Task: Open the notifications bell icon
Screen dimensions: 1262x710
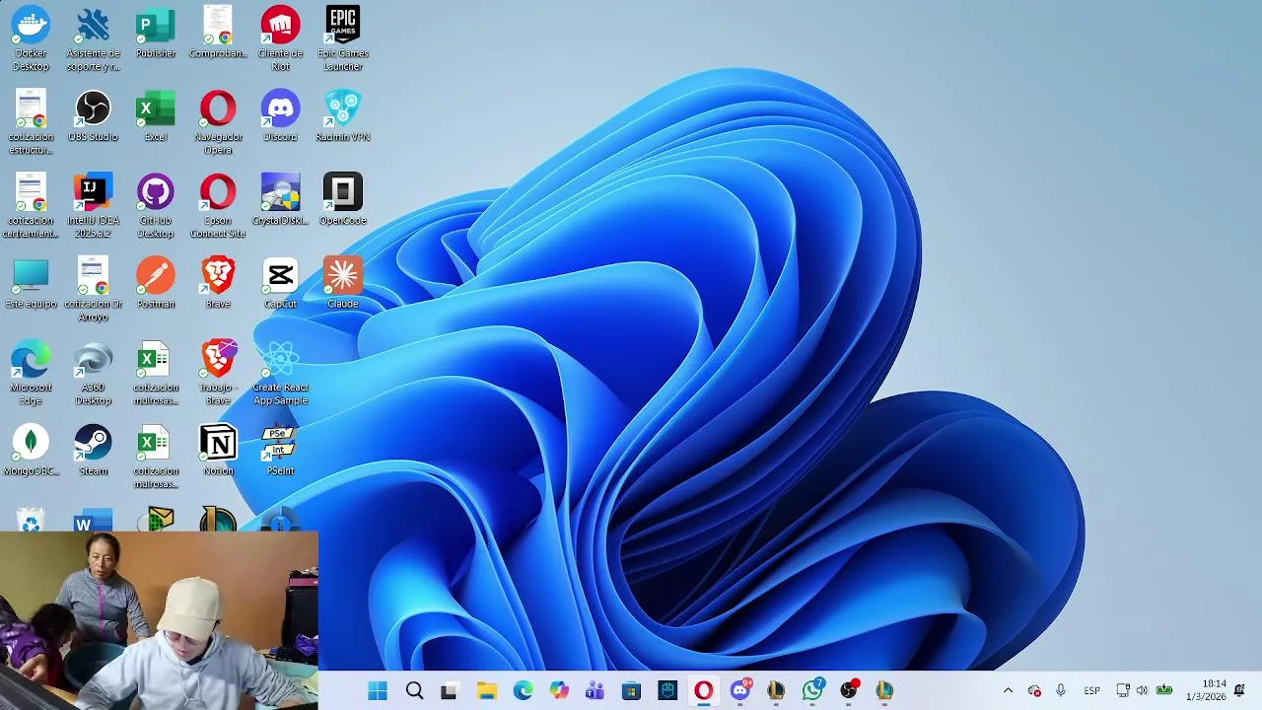Action: tap(1239, 690)
